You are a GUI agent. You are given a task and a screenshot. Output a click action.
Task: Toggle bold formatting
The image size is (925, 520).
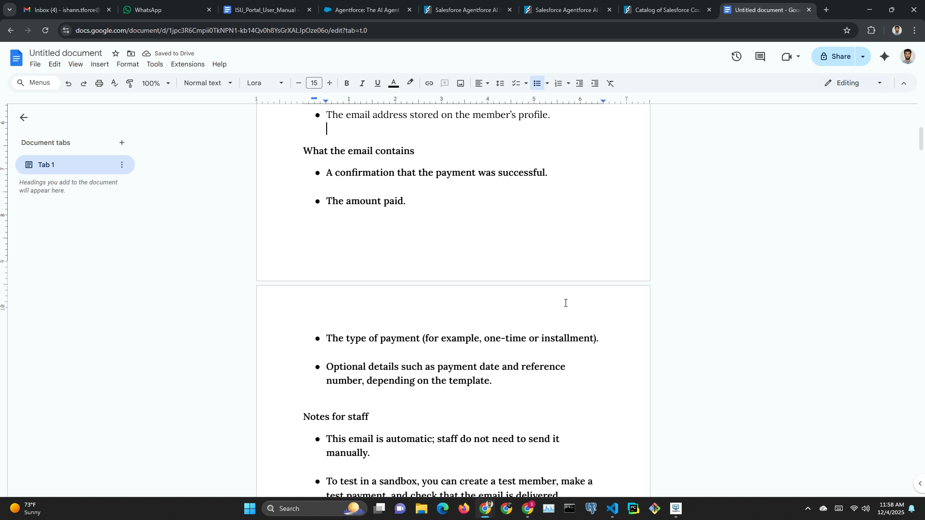(x=346, y=83)
